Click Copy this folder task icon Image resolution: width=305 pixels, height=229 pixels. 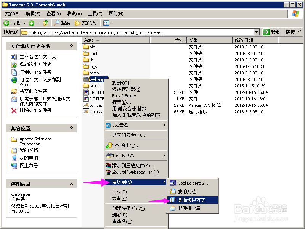coord(14,72)
